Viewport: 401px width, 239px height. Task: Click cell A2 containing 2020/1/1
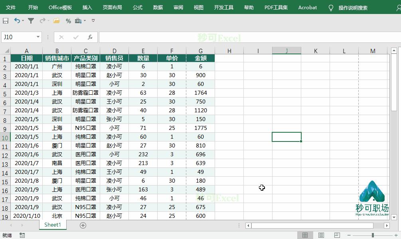pyautogui.click(x=26, y=67)
